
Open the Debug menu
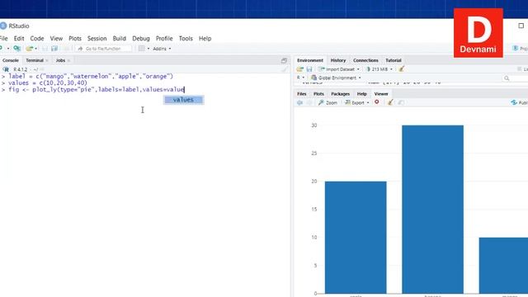141,39
